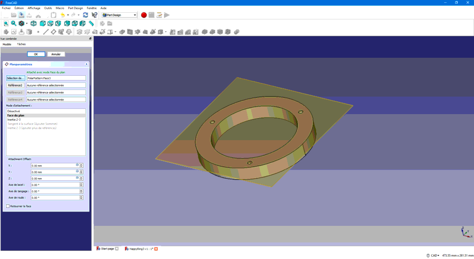Open the Fichier menu
This screenshot has width=474, height=259.
(x=6, y=8)
